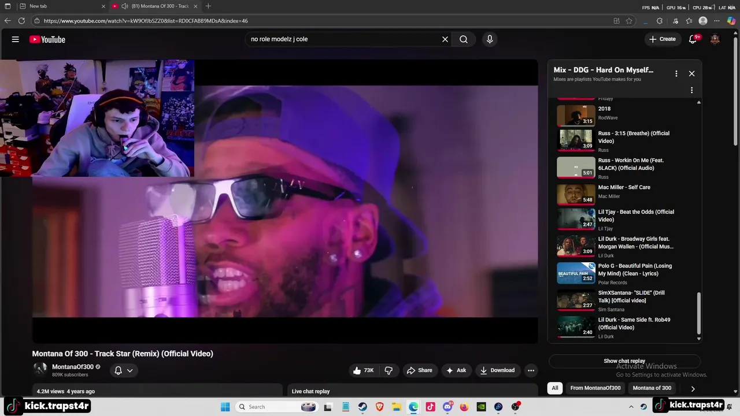Open the MontanaOf300 channel avatar
This screenshot has width=740, height=416.
(40, 370)
